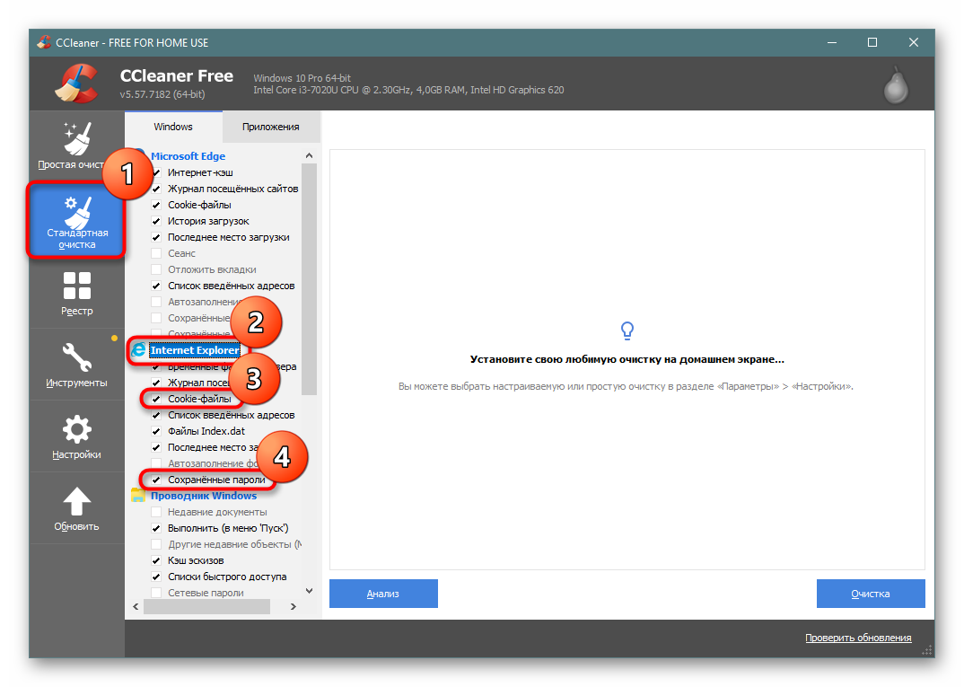Click horizontal scrollbar left arrow

pos(136,606)
